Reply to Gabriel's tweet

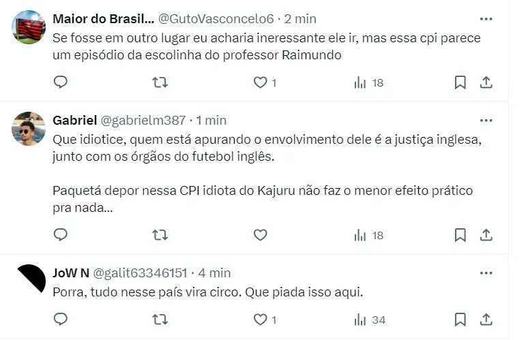pyautogui.click(x=61, y=235)
